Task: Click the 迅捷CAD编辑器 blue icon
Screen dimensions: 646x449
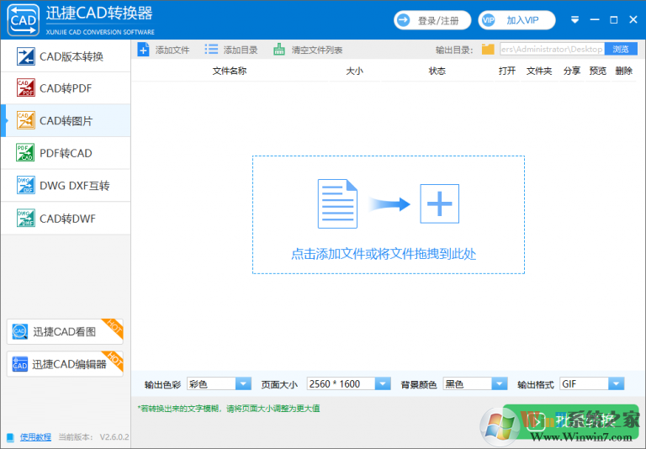Action: 20,364
